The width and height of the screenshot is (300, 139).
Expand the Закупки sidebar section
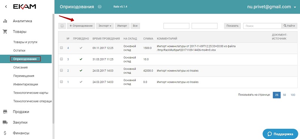(20, 122)
